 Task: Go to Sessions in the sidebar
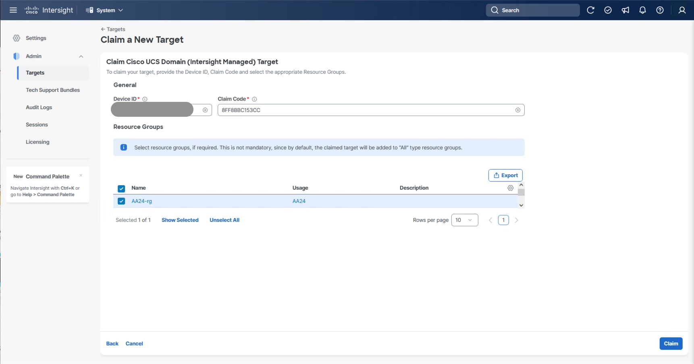coord(37,124)
